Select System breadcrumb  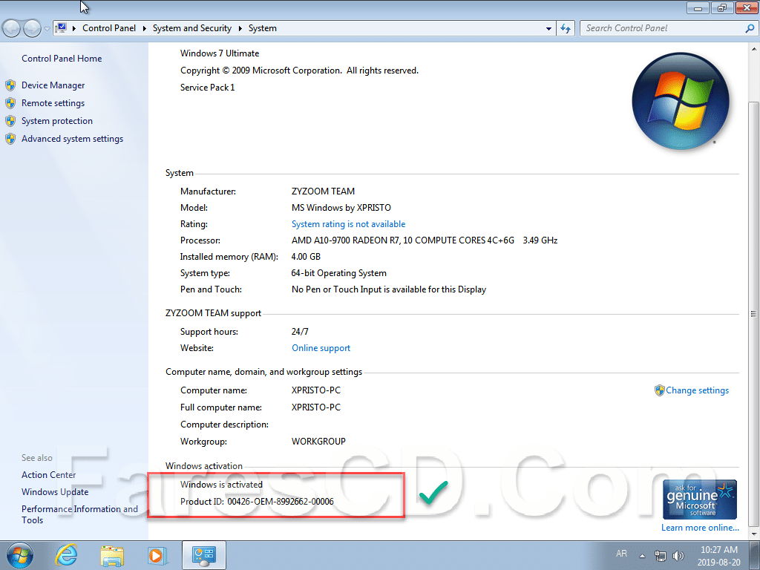pos(263,28)
